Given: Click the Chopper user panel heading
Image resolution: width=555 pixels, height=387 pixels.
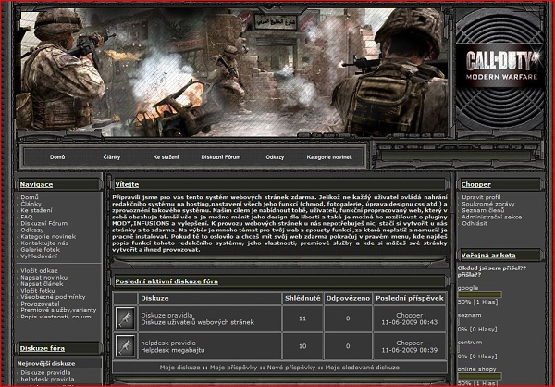Looking at the screenshot, I should point(476,184).
